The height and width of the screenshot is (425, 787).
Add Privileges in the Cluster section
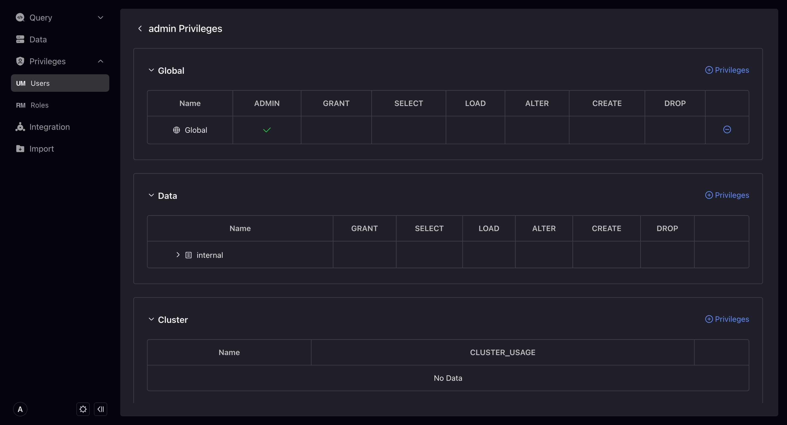727,319
